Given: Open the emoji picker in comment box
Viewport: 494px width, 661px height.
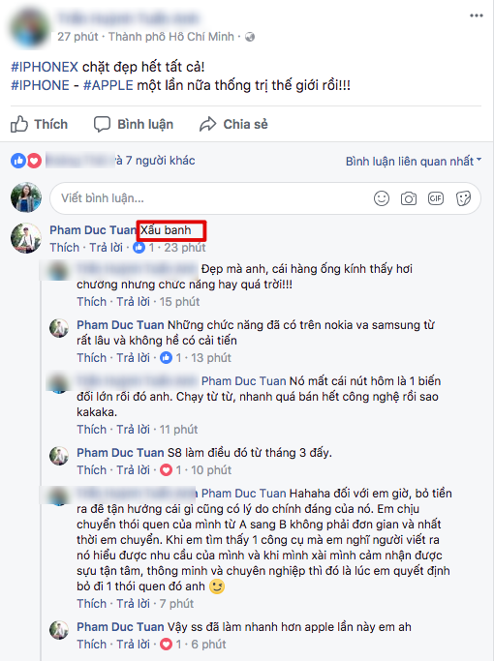Looking at the screenshot, I should 382,198.
